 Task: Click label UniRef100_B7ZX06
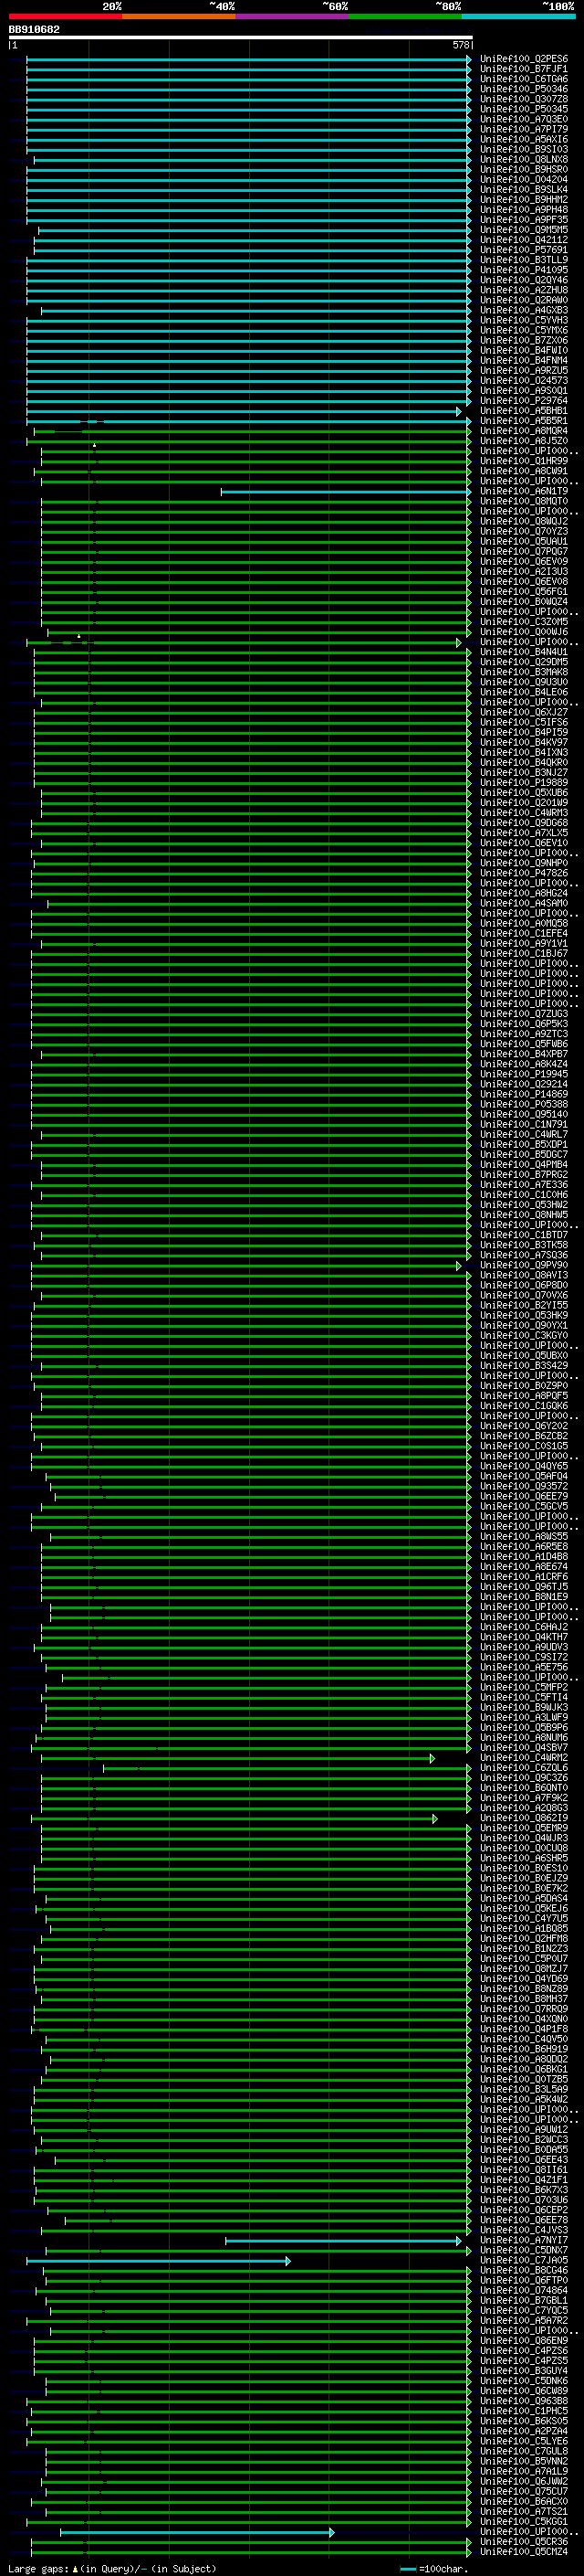click(x=524, y=340)
